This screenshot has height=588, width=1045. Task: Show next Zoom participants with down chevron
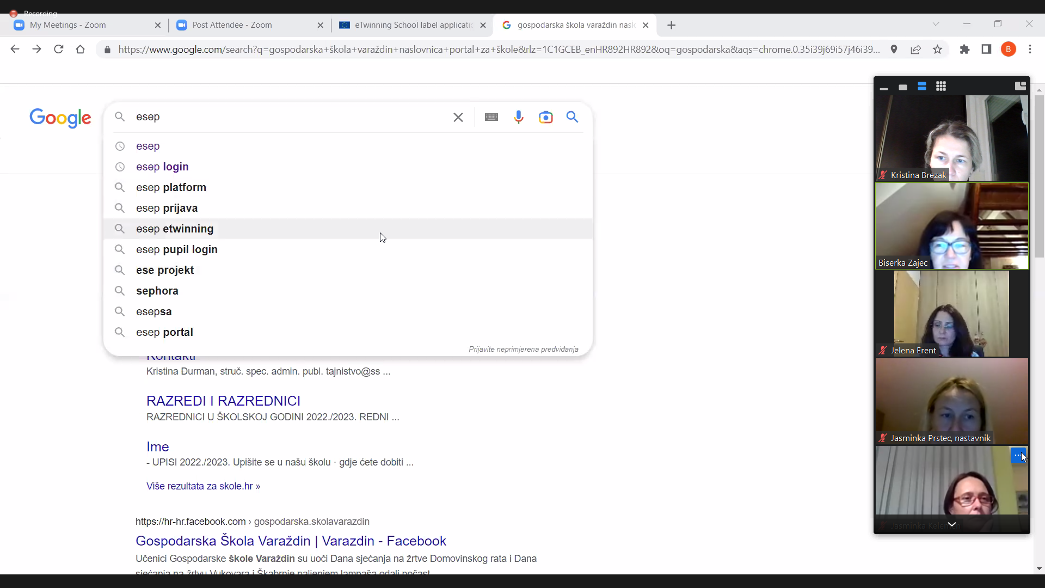(x=952, y=524)
